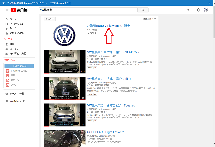Click the black Golf R video thumbnail
Screen dimensions: 215x147
65,88
